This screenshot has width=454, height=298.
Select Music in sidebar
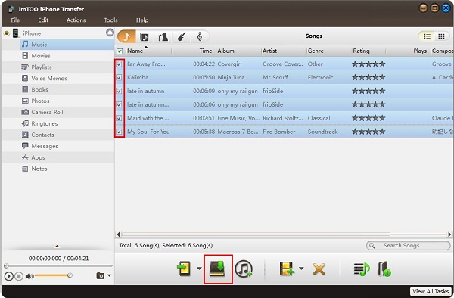click(67, 45)
